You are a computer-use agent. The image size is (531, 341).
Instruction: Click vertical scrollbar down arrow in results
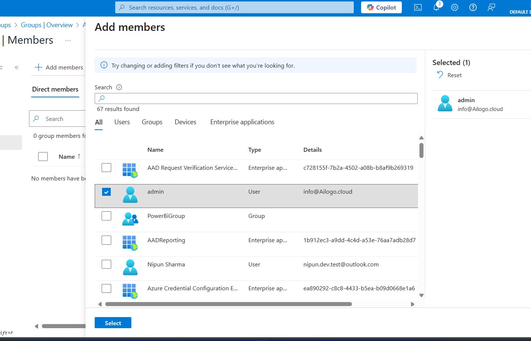421,295
